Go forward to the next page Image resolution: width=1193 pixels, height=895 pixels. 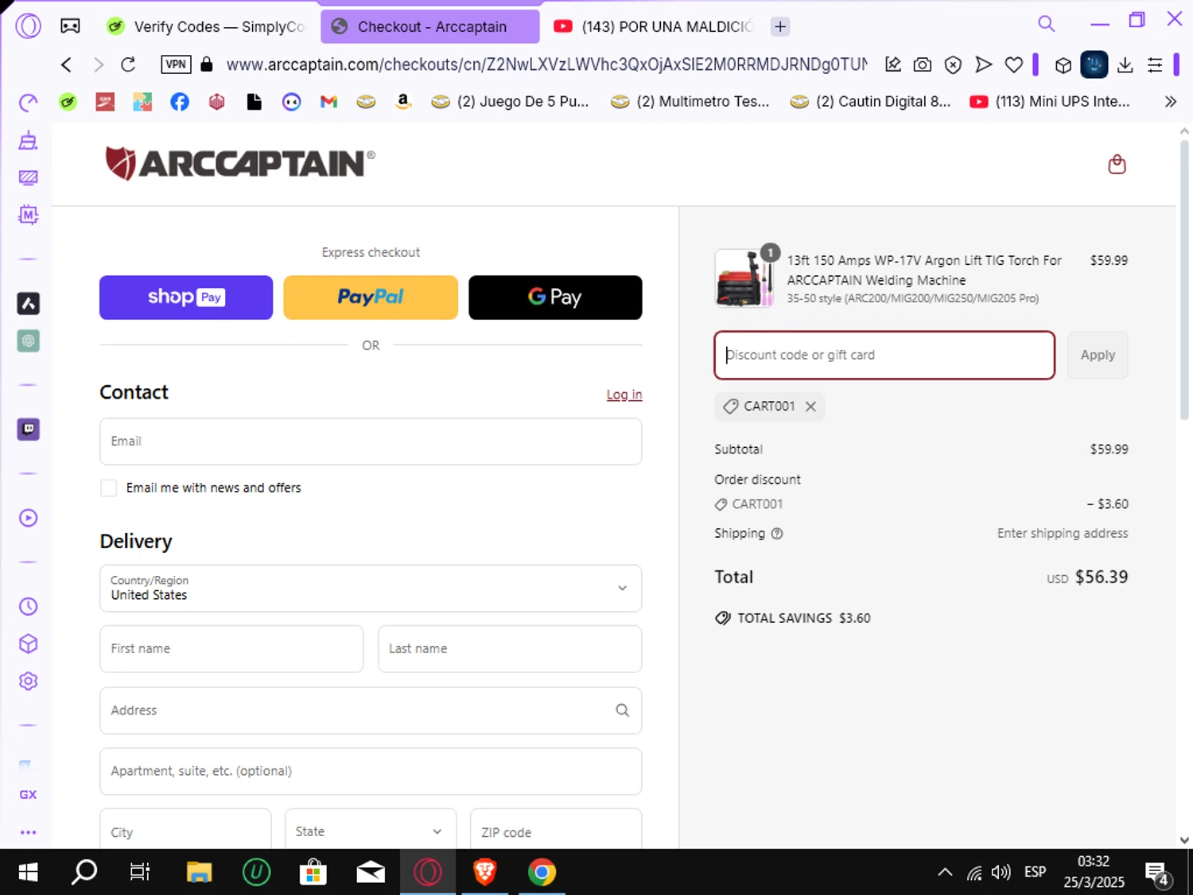(x=98, y=64)
